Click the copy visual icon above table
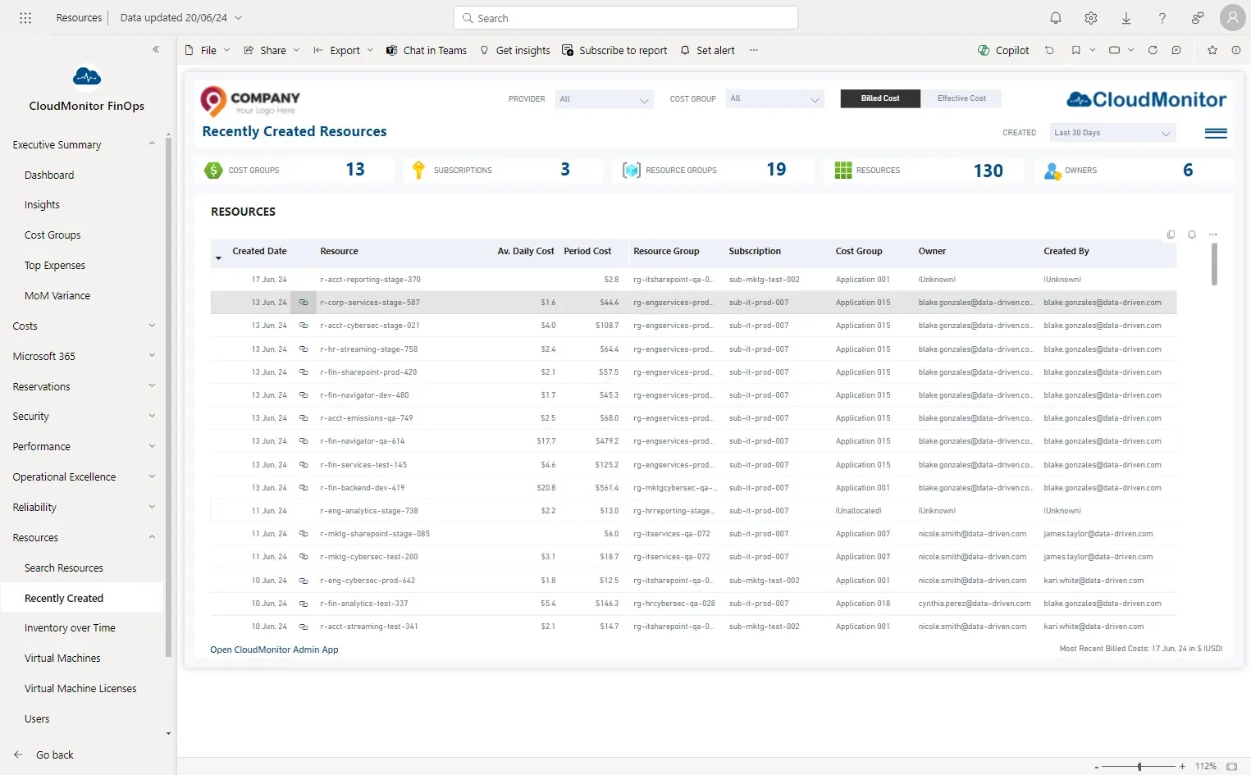 tap(1171, 235)
